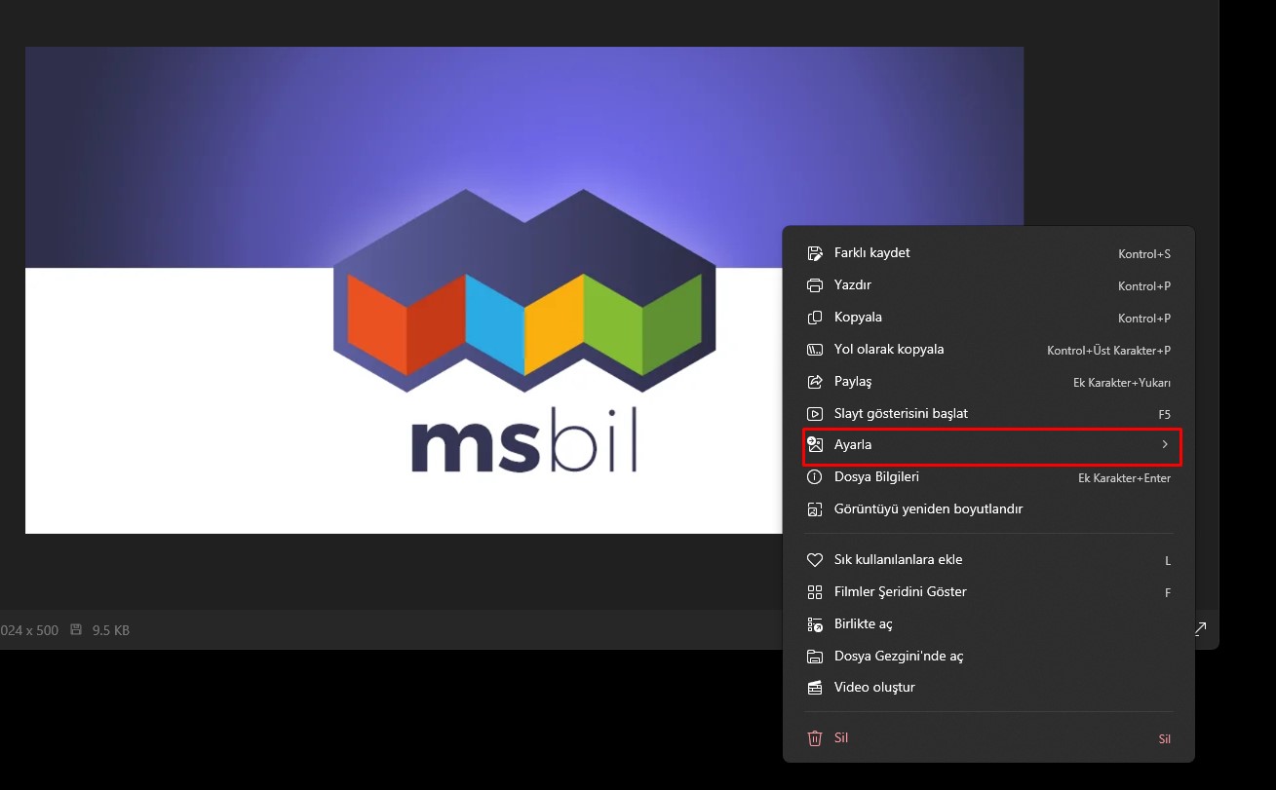Click the 9.5 KB file size text
The width and height of the screenshot is (1276, 790).
click(x=111, y=630)
